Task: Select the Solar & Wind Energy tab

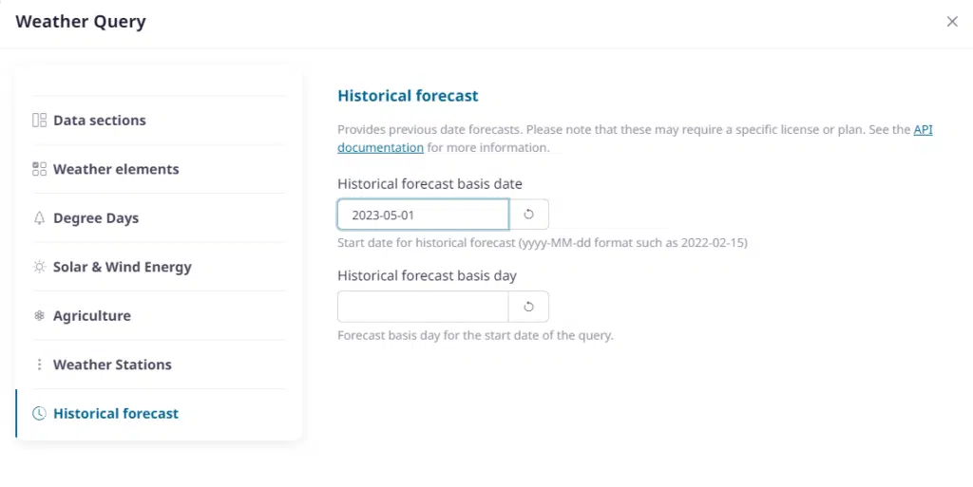Action: pyautogui.click(x=123, y=267)
